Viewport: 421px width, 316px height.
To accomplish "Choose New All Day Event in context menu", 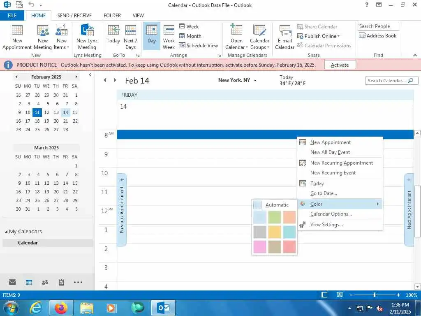I will pos(340,152).
